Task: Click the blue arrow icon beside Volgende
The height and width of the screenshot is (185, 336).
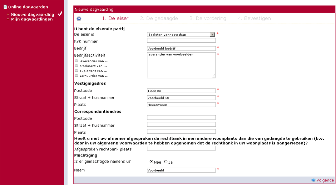Action: point(313,180)
